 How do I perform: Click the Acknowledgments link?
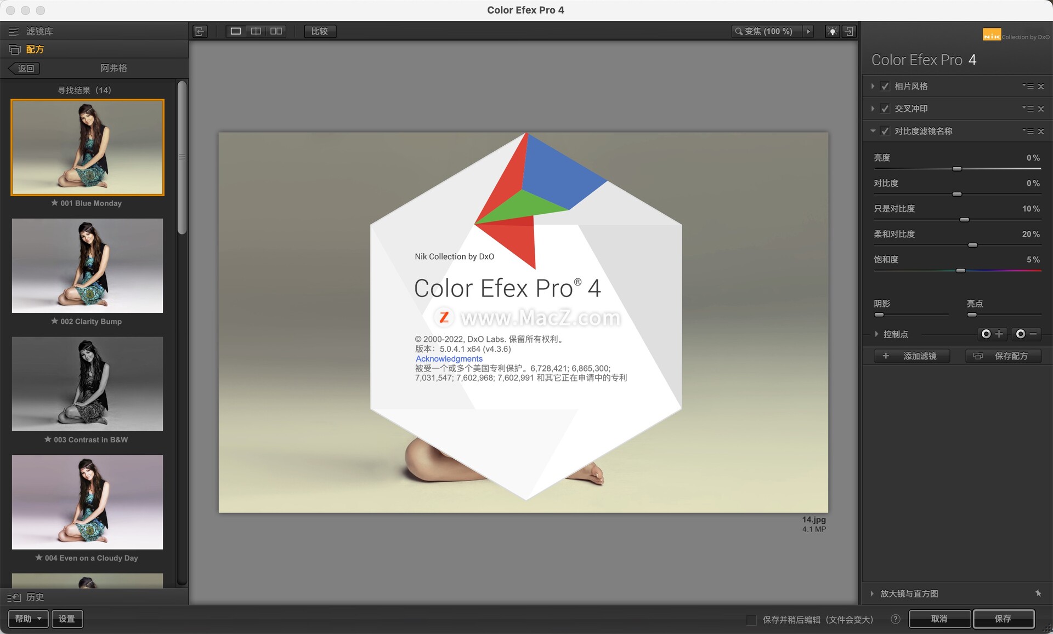pyautogui.click(x=449, y=359)
